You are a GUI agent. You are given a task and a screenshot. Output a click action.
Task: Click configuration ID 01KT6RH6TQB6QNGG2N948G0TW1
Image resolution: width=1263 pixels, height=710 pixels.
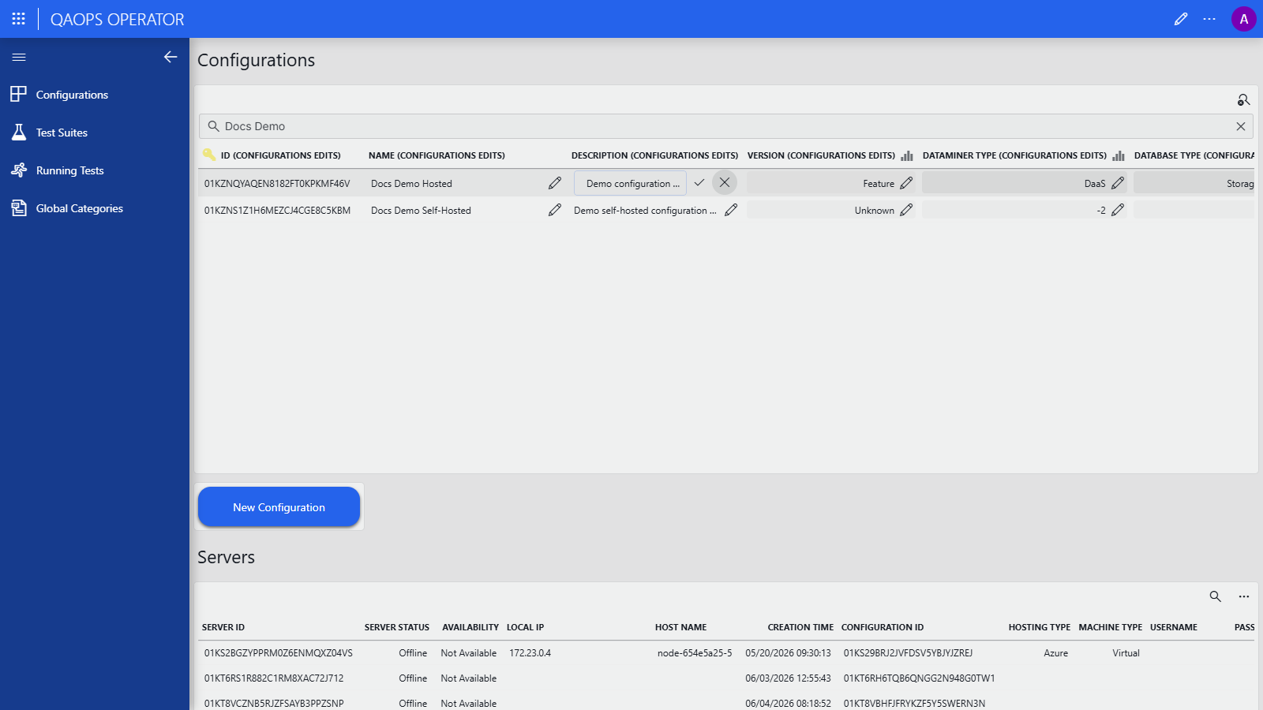tap(919, 678)
